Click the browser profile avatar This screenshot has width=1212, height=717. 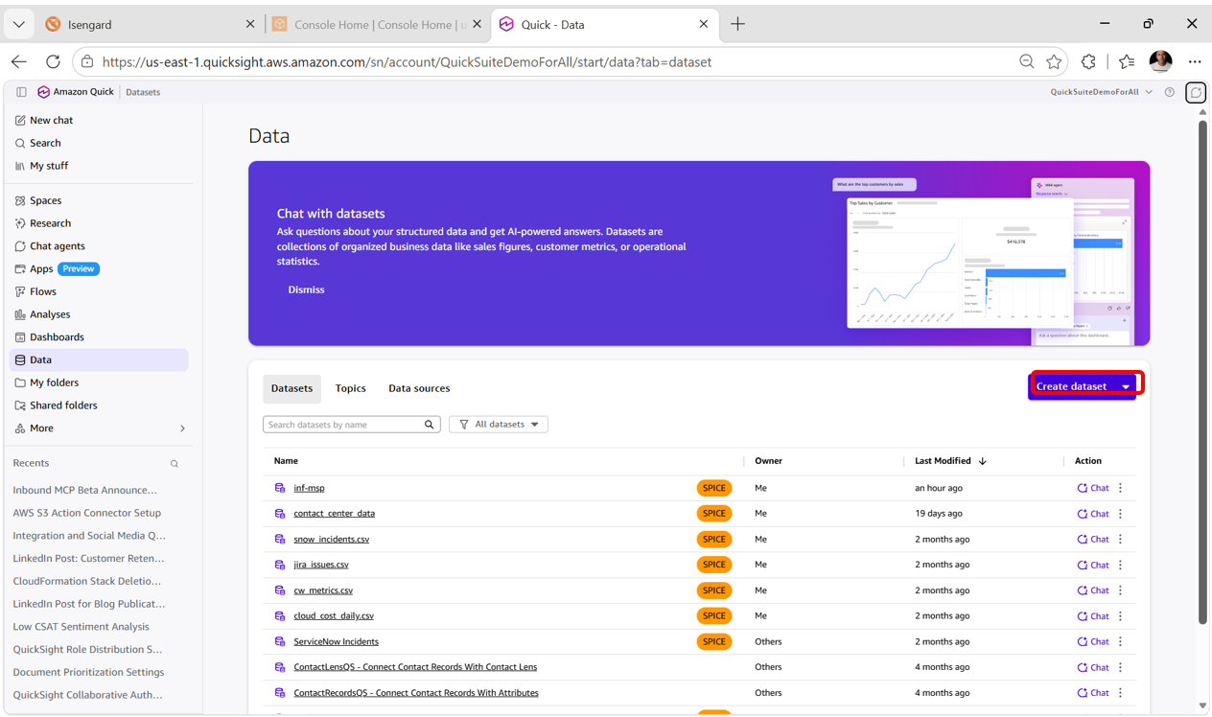tap(1160, 61)
